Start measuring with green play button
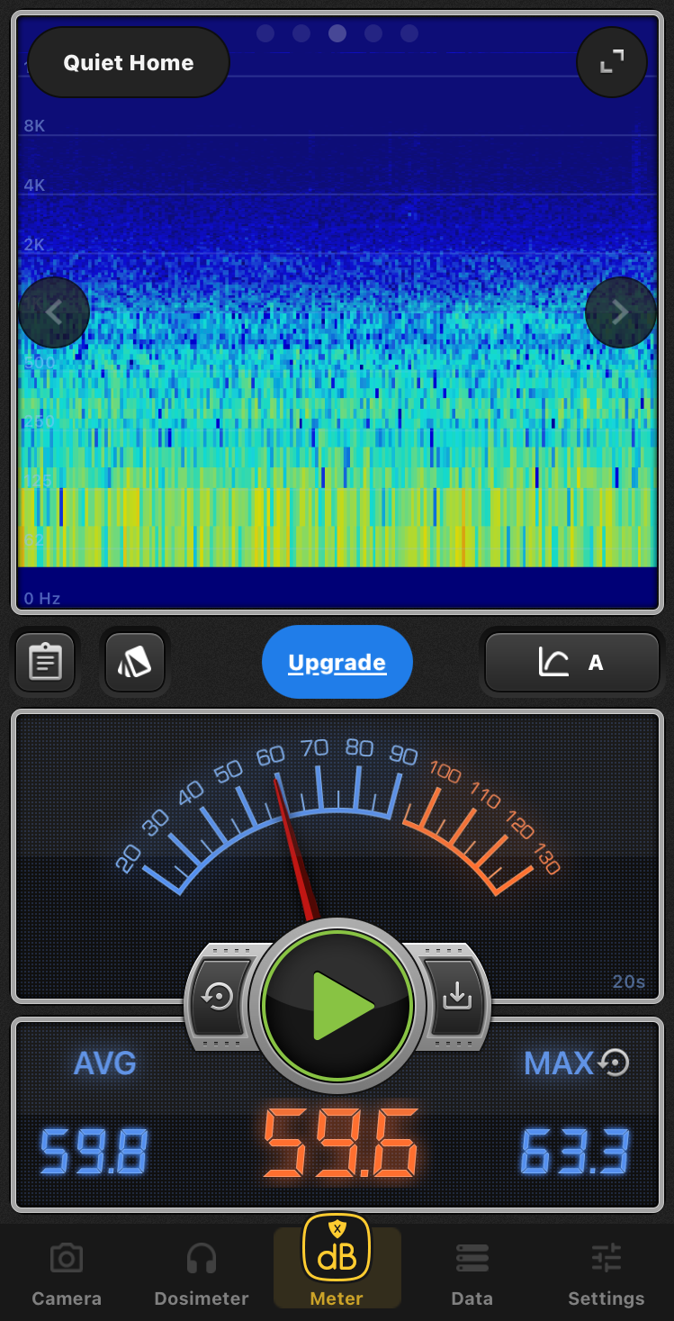The width and height of the screenshot is (674, 1321). tap(337, 1005)
